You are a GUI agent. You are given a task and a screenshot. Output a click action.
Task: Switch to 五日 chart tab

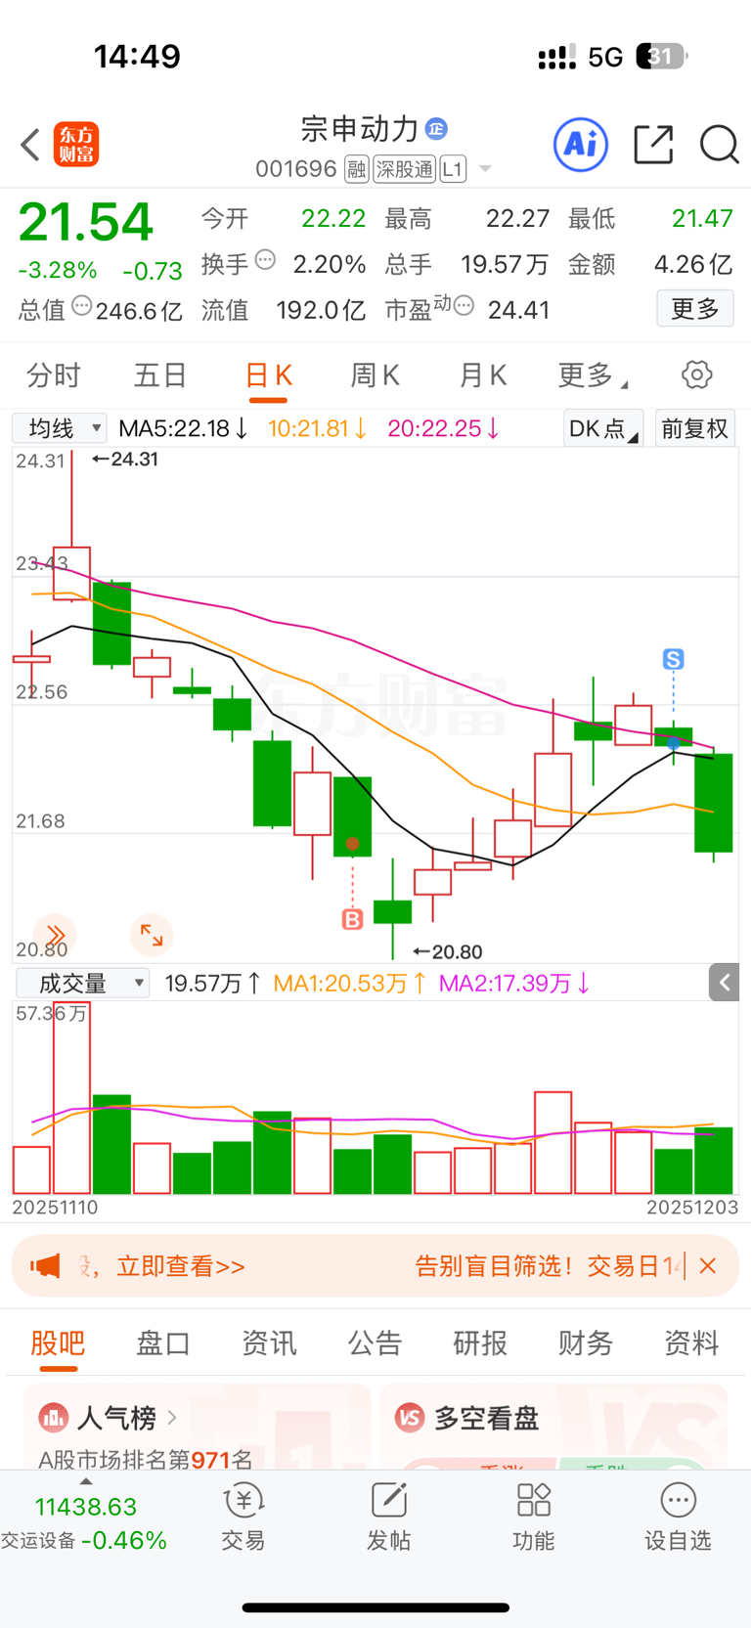coord(160,374)
